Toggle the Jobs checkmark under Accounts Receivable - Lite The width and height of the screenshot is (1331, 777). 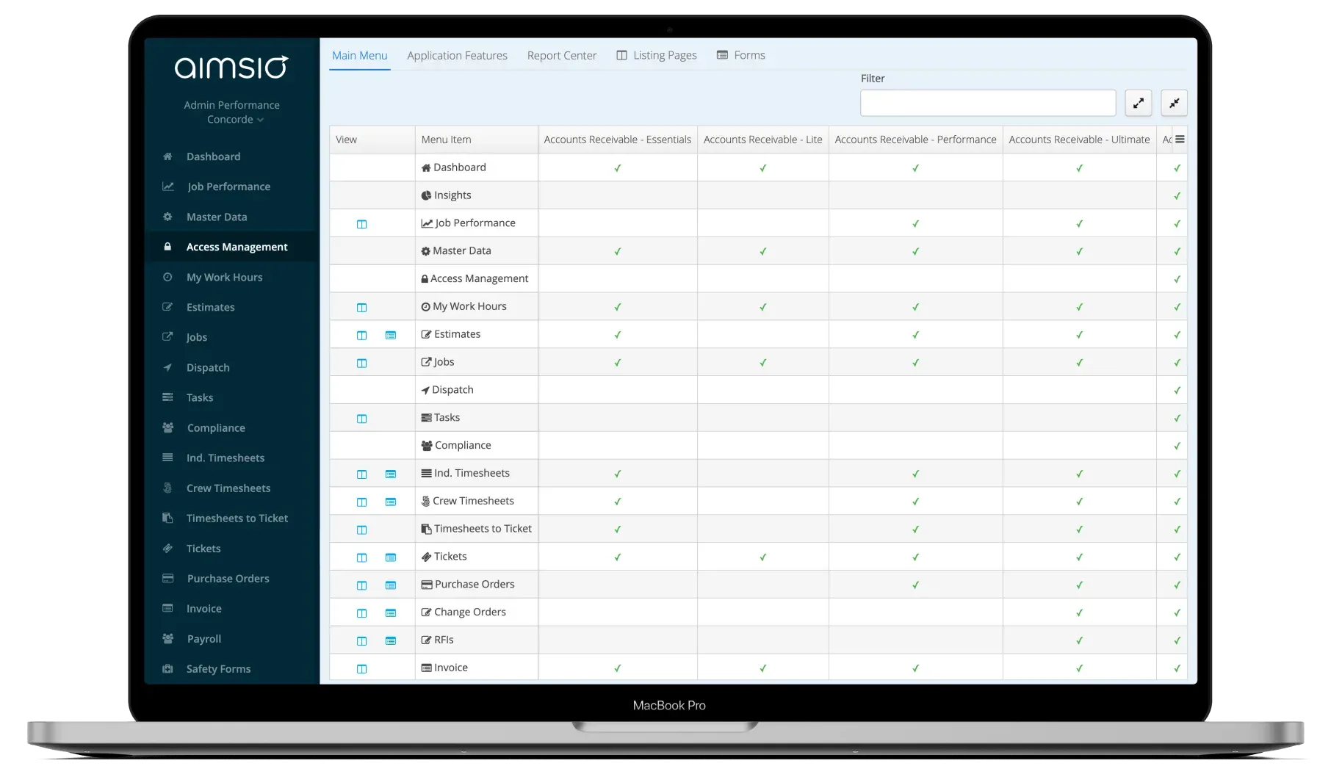click(x=762, y=362)
